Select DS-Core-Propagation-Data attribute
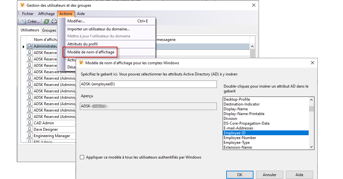343x179 pixels. click(266, 123)
